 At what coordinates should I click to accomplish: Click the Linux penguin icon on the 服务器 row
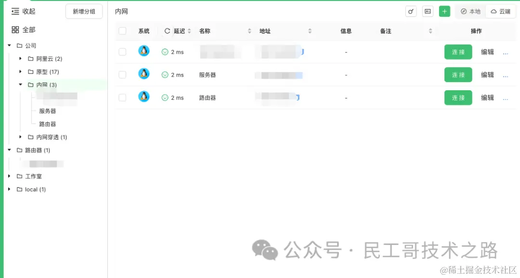(143, 74)
